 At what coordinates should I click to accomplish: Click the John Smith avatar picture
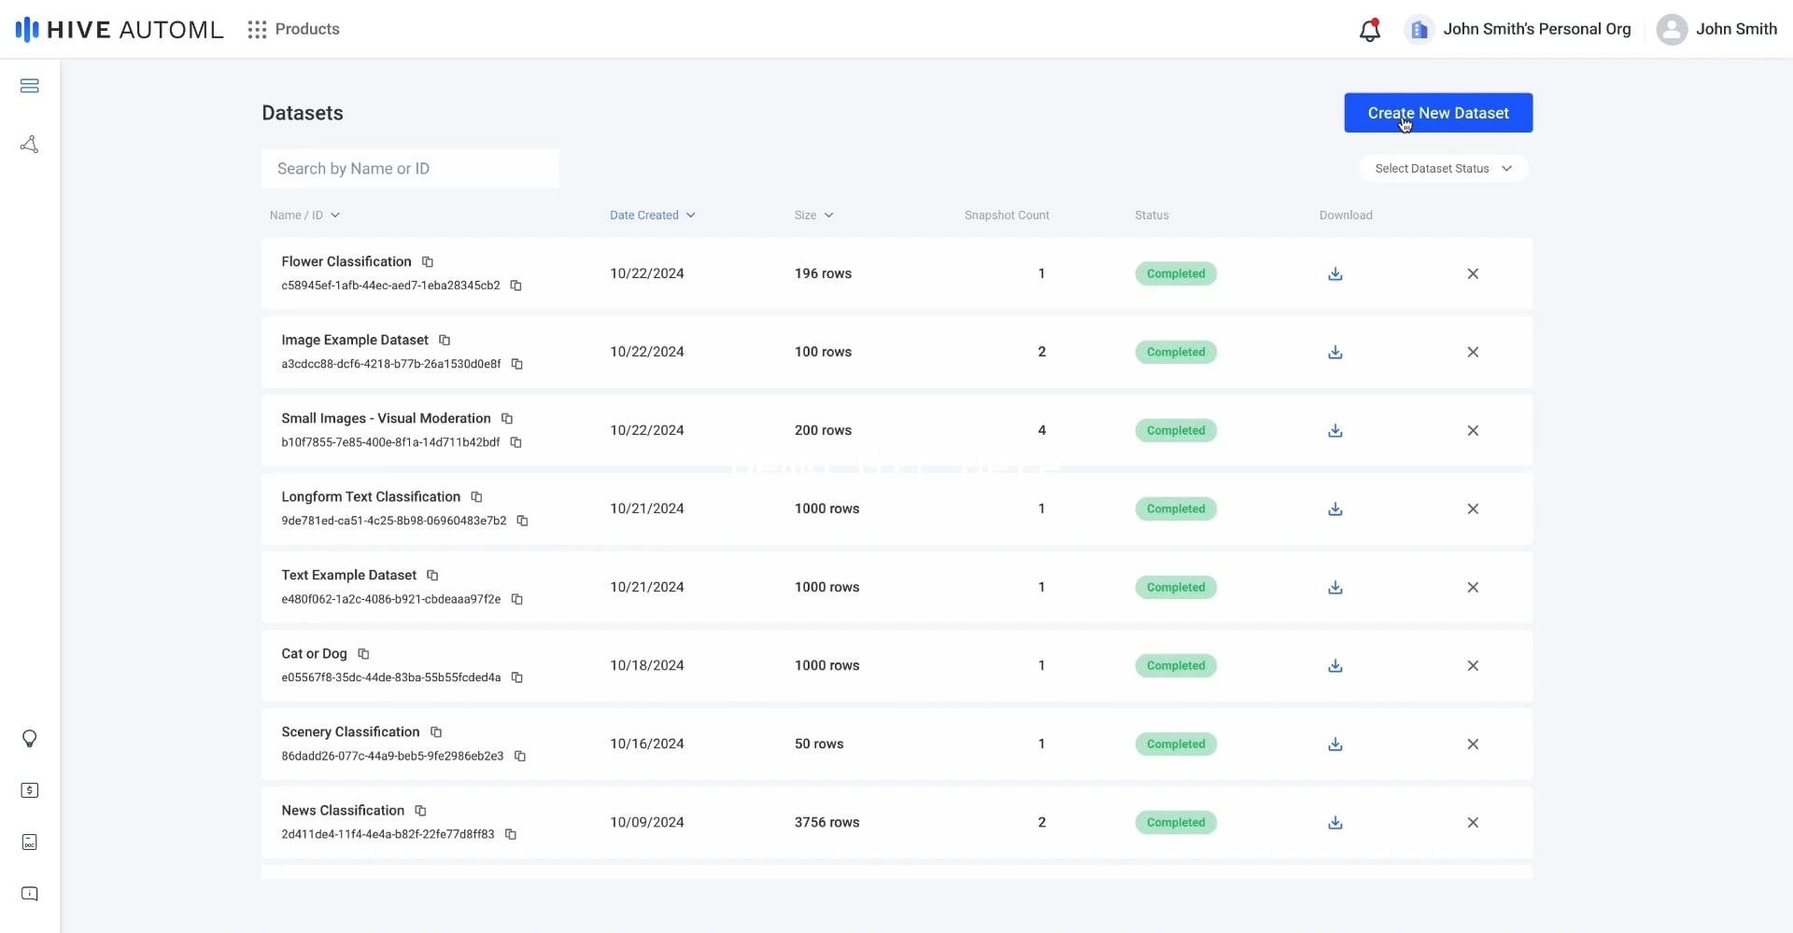click(x=1672, y=30)
